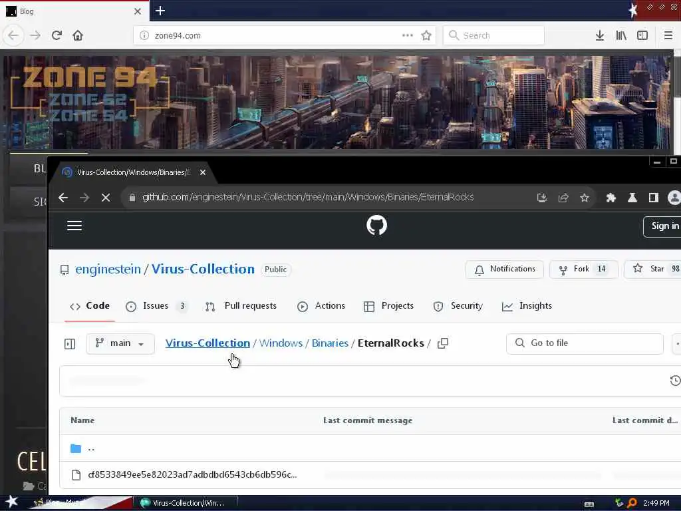Click the Go to file search field
This screenshot has height=511, width=681.
(x=585, y=344)
